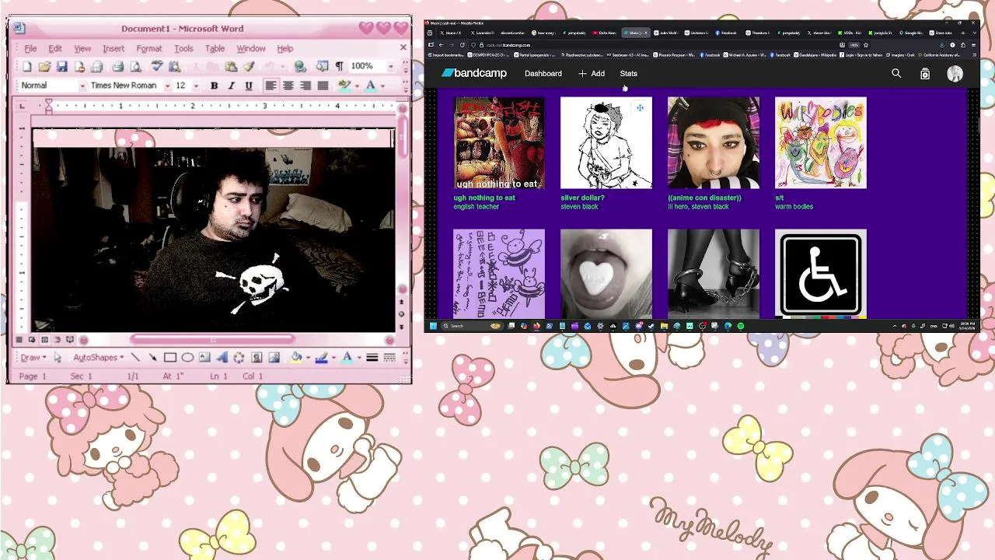Open the File menu in Word
The height and width of the screenshot is (560, 995).
point(30,48)
